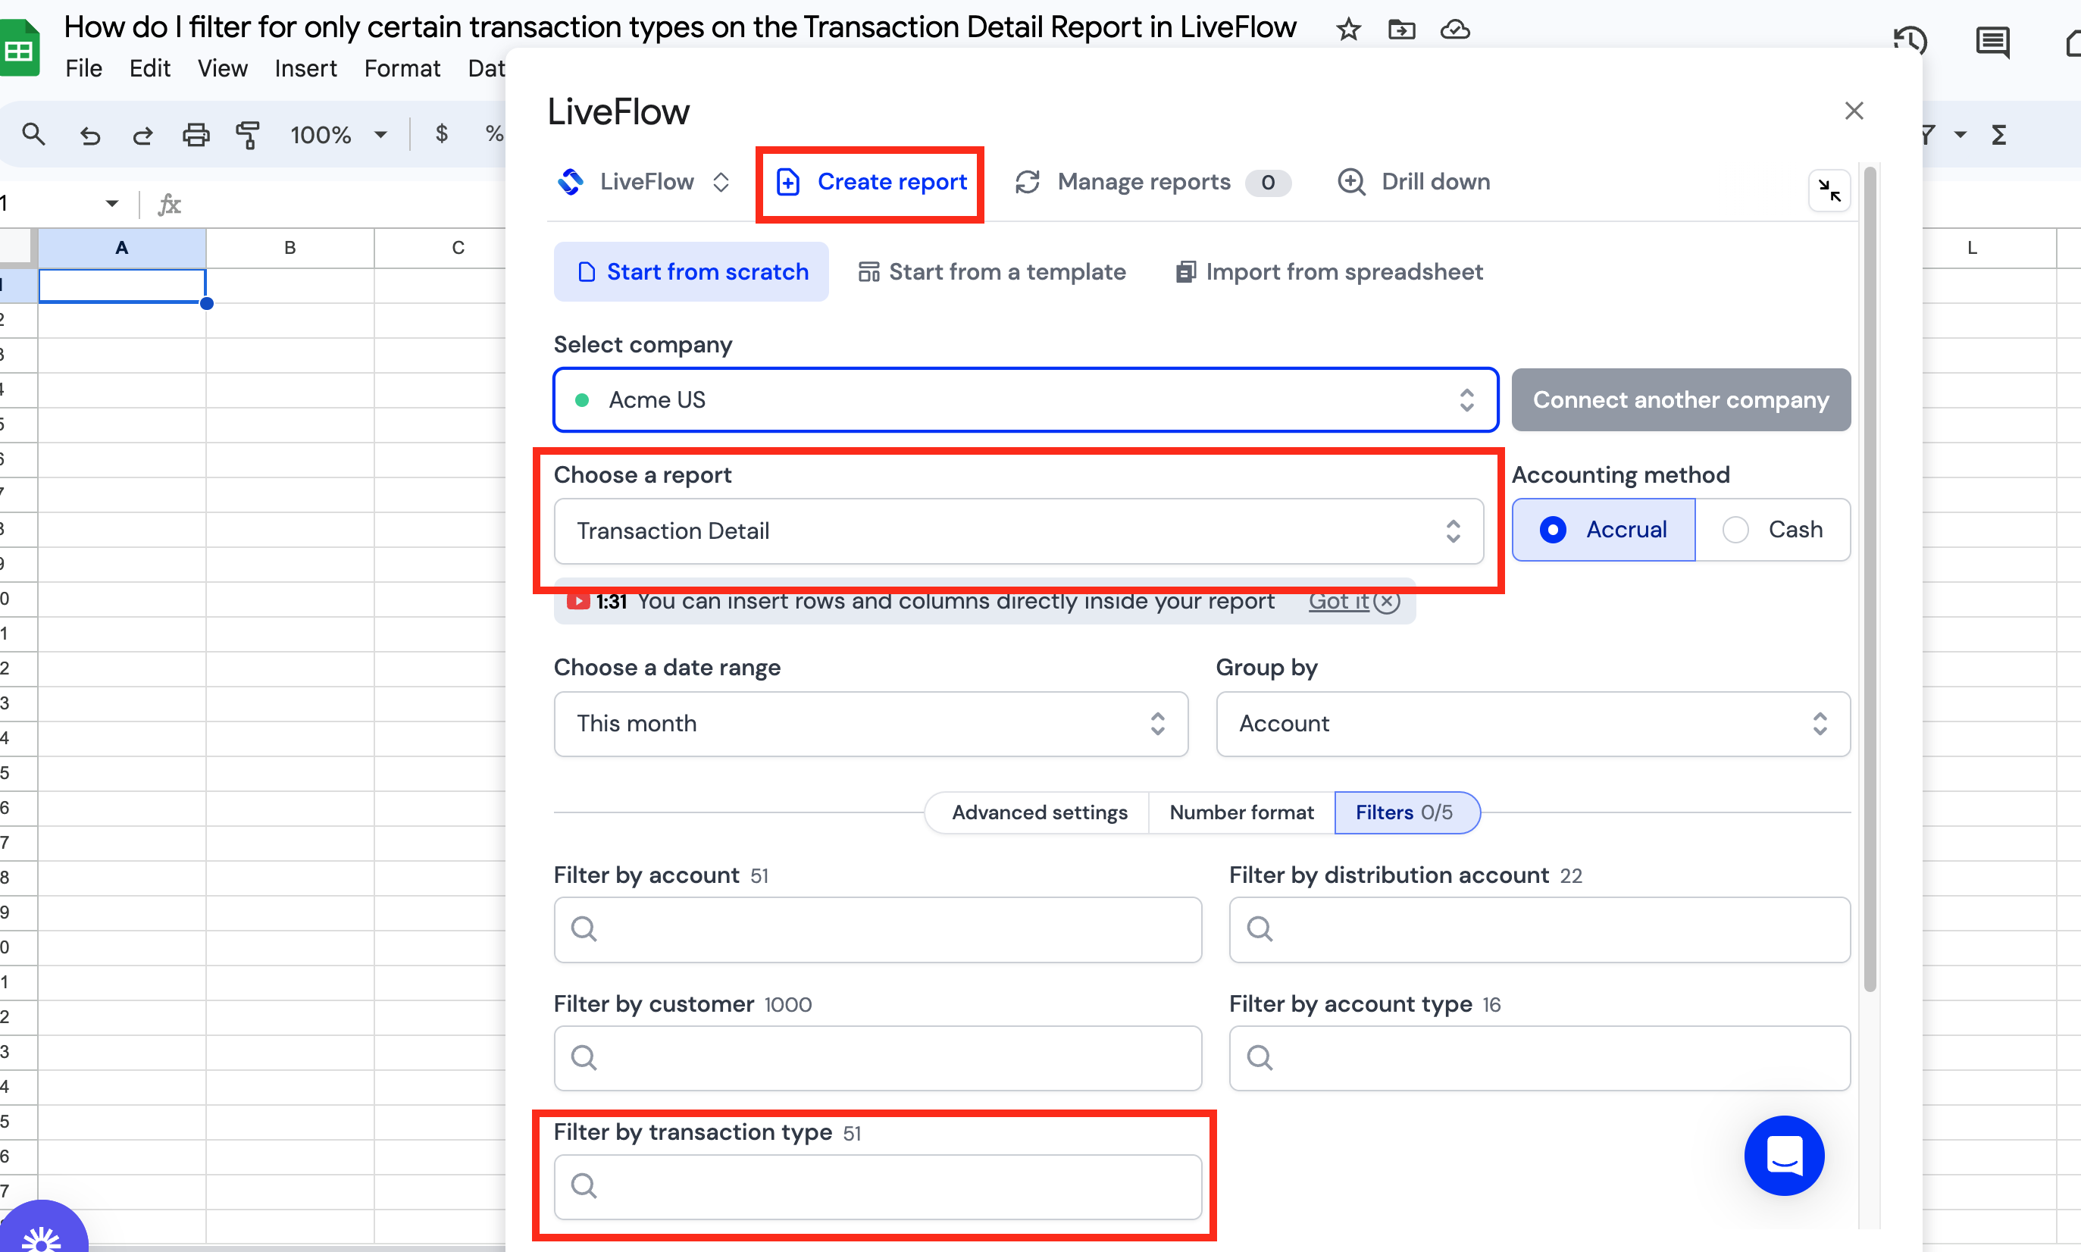Star this spreadsheet document
Image resolution: width=2081 pixels, height=1252 pixels.
pyautogui.click(x=1348, y=30)
